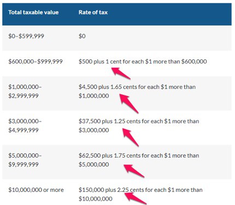Select the '$10,000,000 or more' cell

(x=36, y=190)
